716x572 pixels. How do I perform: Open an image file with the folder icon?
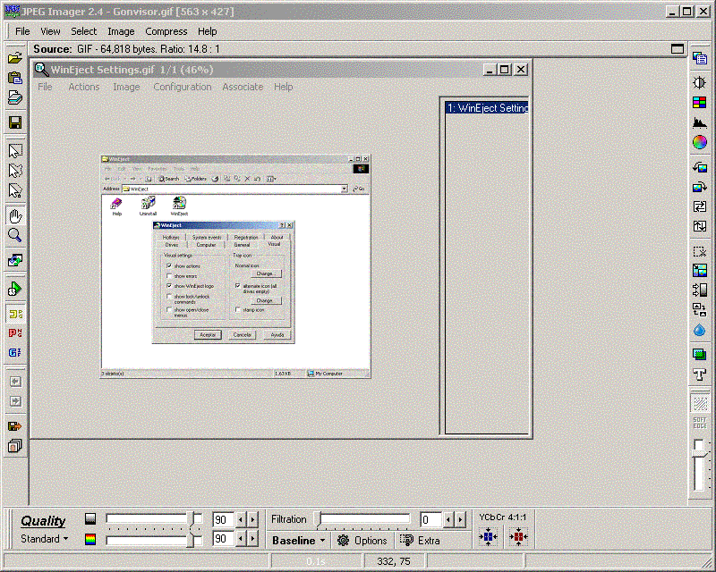click(14, 58)
